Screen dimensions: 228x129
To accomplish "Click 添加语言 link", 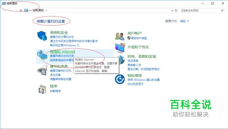I will [133, 61].
